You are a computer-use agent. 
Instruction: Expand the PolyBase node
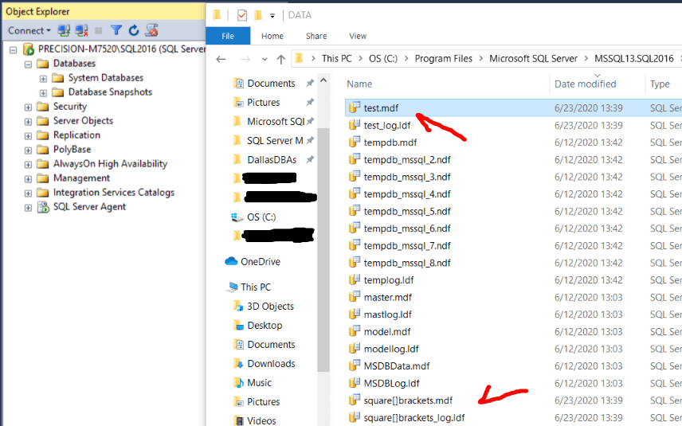tap(28, 150)
